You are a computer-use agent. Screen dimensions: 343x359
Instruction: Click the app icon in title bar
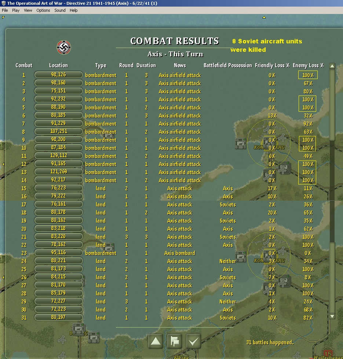[3, 3]
